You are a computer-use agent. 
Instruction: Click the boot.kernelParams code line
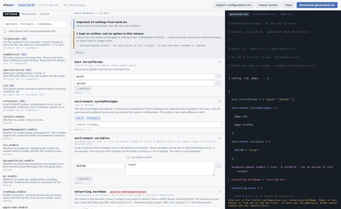pyautogui.click(x=263, y=100)
